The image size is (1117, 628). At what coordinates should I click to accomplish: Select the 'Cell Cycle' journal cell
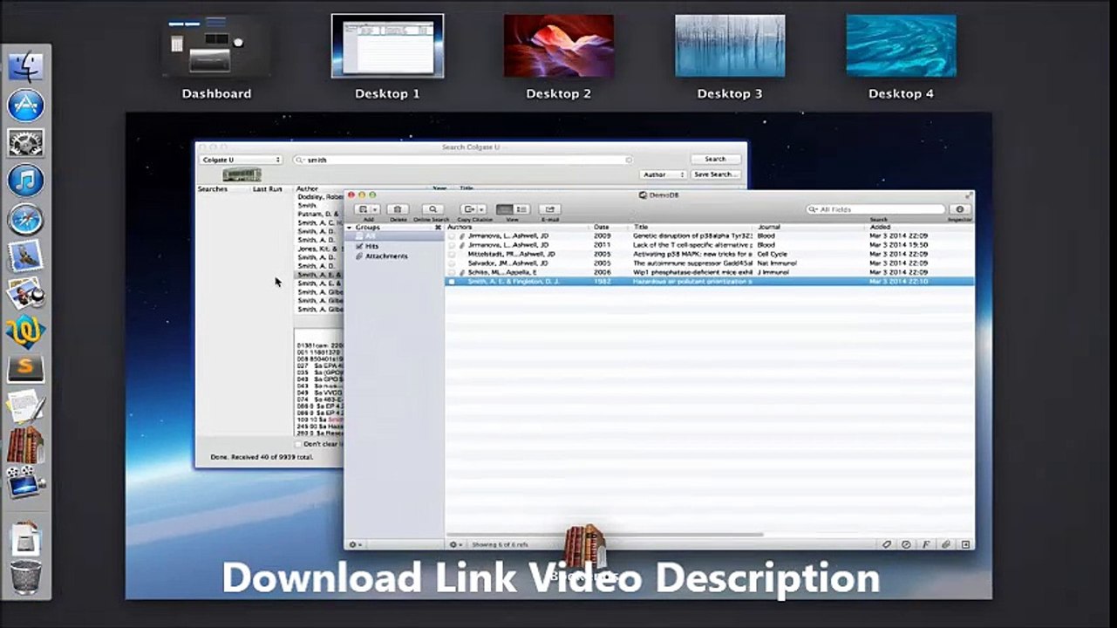point(772,254)
